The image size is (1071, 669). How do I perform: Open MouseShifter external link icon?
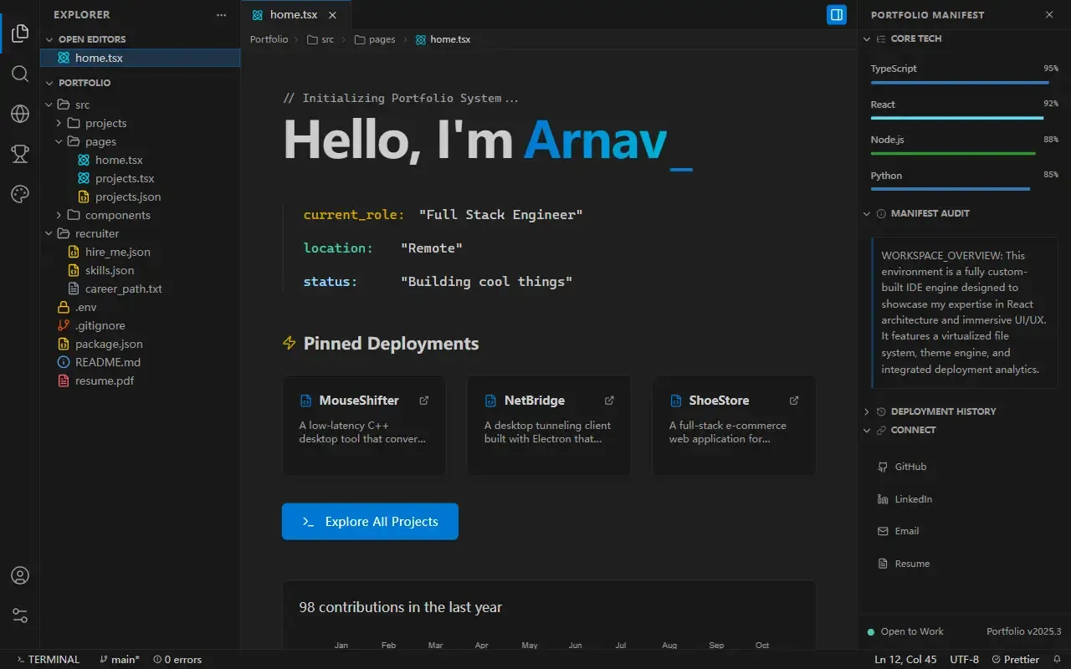click(x=424, y=401)
